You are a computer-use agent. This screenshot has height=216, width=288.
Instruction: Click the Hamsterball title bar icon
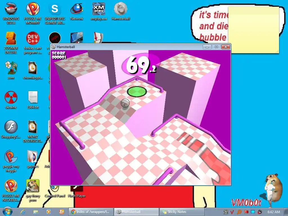coord(53,47)
